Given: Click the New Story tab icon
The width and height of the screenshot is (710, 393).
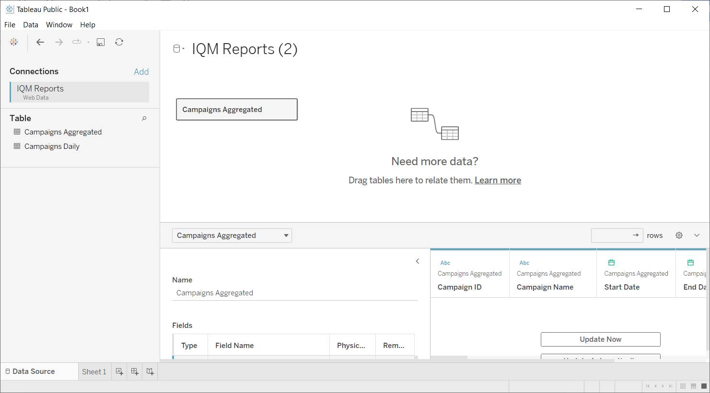Looking at the screenshot, I should click(x=150, y=371).
